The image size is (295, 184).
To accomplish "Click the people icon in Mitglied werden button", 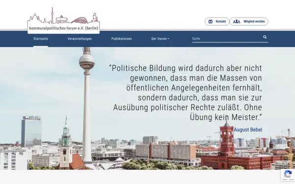I will click(x=236, y=22).
